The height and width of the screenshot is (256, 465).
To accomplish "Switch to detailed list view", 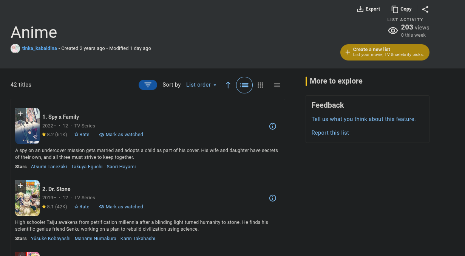I will click(244, 85).
